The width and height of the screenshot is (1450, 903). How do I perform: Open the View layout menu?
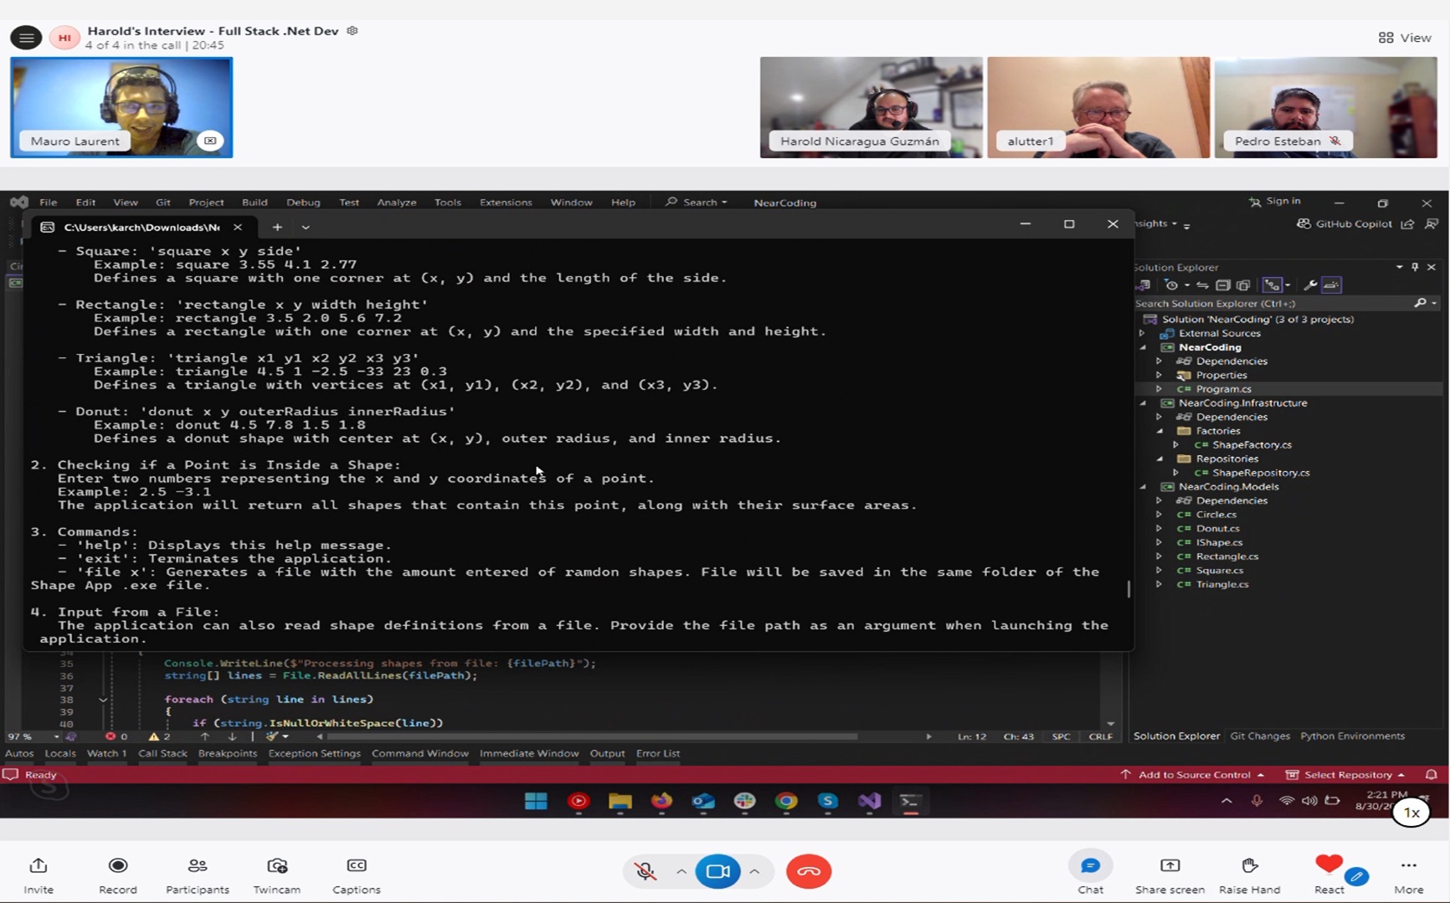(x=1405, y=38)
